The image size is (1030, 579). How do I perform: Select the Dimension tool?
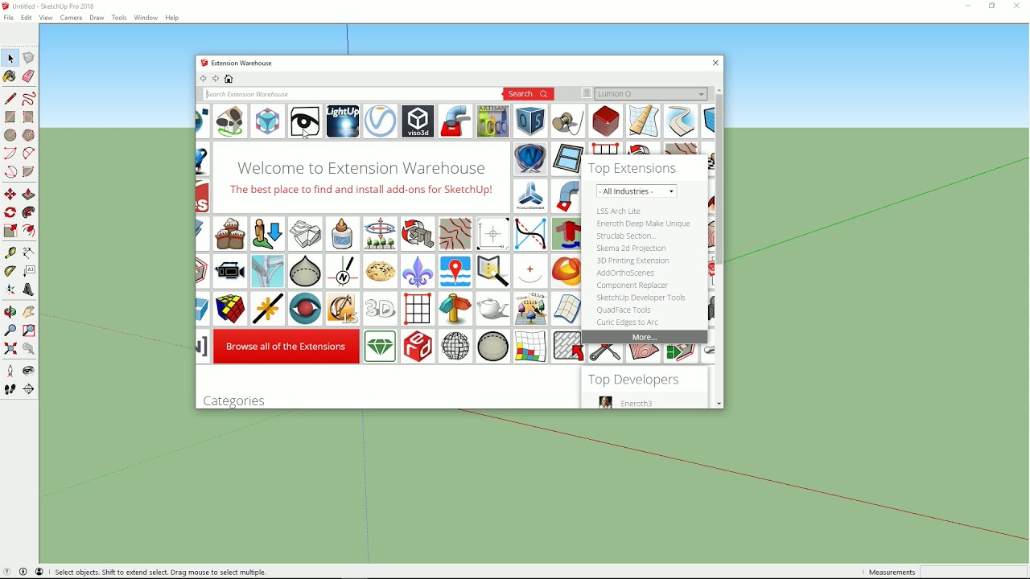click(x=29, y=253)
